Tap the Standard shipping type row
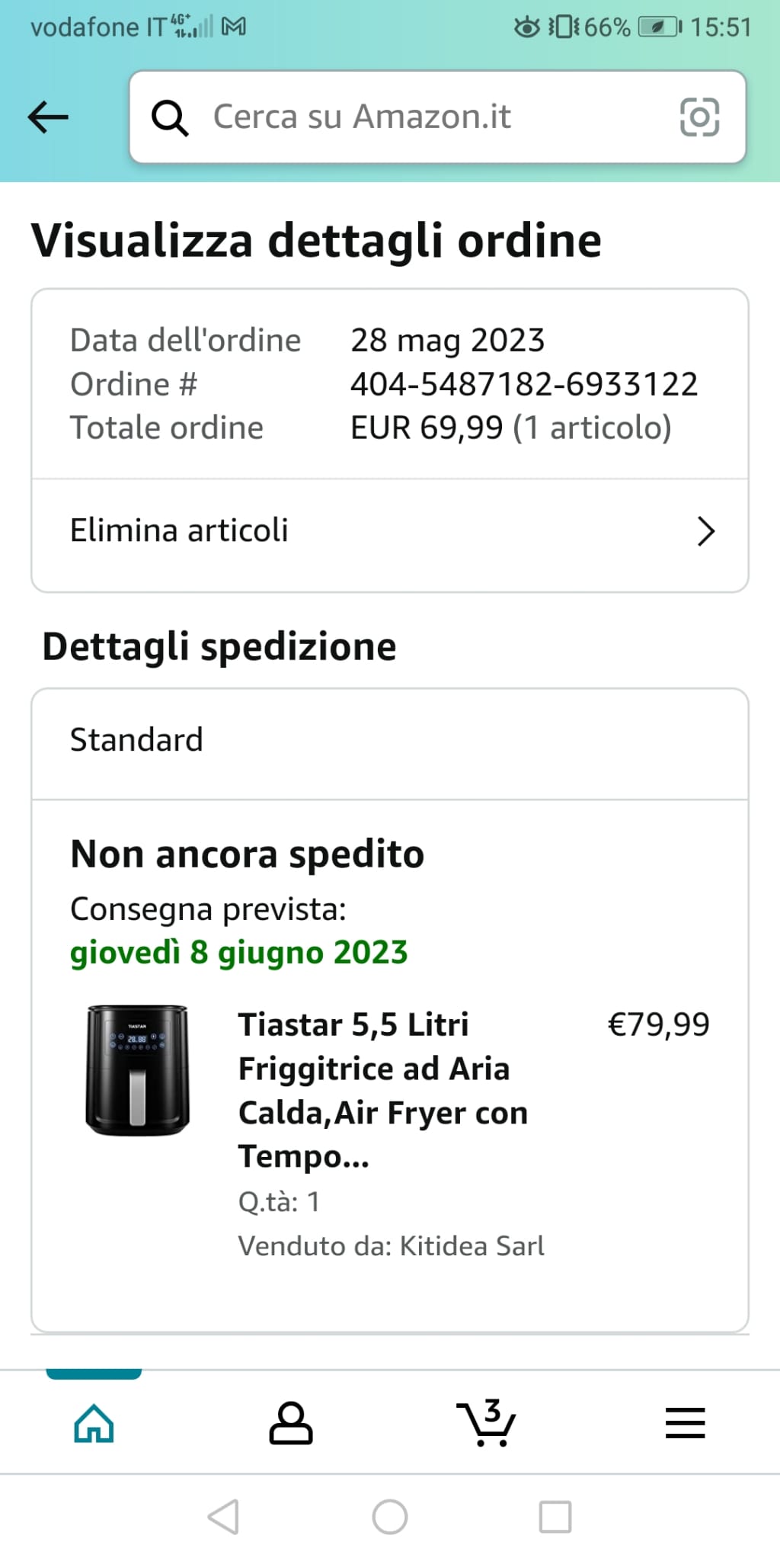The width and height of the screenshot is (780, 1561). [x=388, y=740]
